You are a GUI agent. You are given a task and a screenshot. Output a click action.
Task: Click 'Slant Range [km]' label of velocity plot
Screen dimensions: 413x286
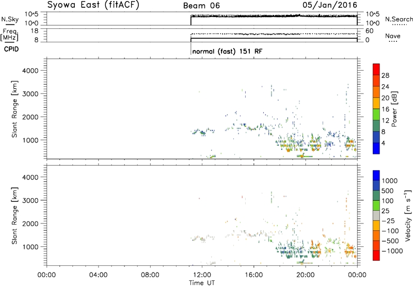pyautogui.click(x=14, y=216)
